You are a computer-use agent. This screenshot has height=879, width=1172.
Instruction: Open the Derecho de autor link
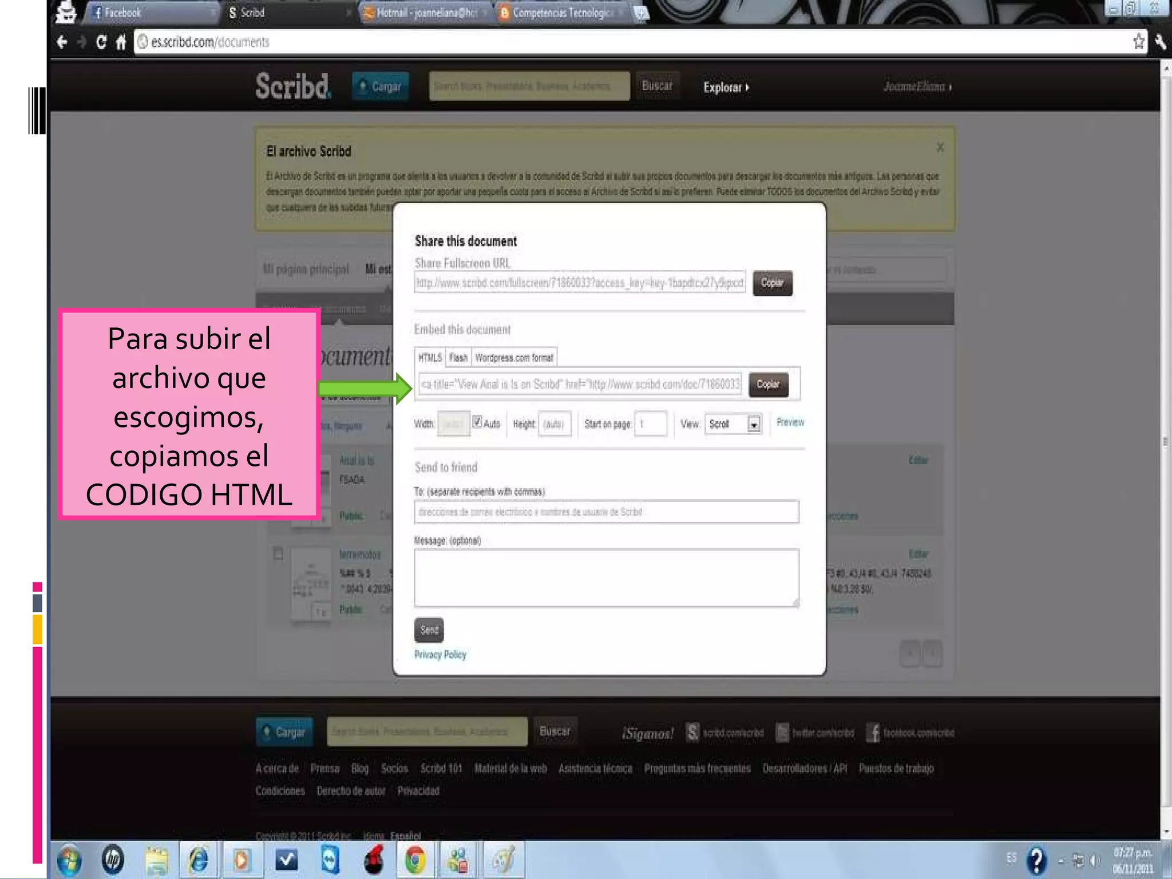click(x=351, y=791)
